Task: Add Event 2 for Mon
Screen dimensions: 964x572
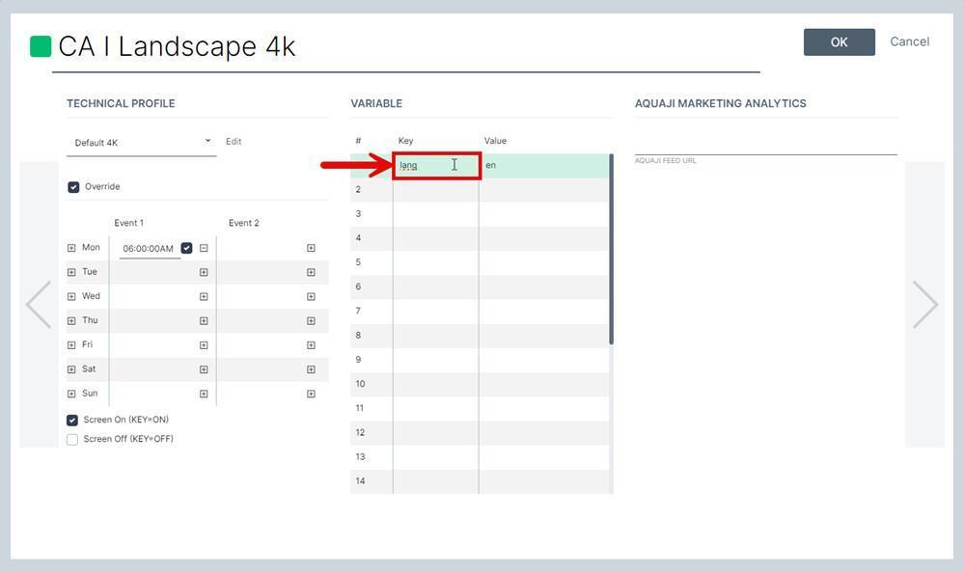Action: coord(311,248)
